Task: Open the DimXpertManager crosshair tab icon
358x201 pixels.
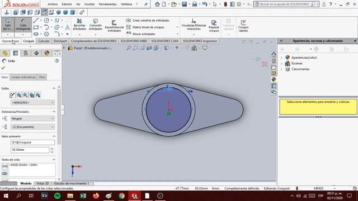Action: coord(36,54)
